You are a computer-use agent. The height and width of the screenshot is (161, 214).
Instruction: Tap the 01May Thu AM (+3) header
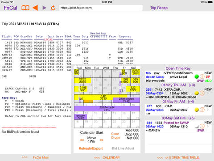[178, 85]
